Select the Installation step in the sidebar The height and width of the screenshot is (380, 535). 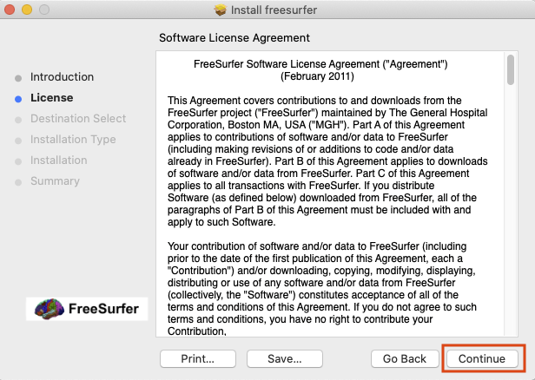58,161
